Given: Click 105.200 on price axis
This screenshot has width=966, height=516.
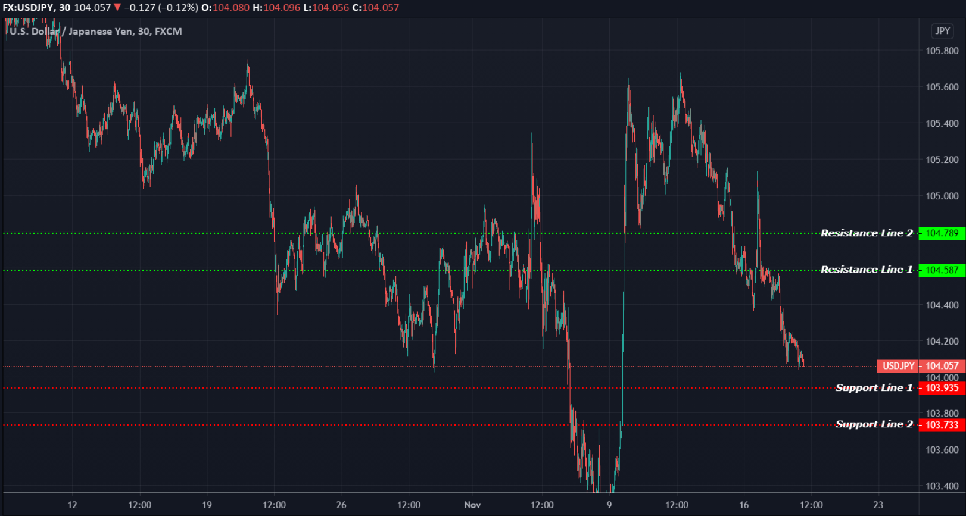Looking at the screenshot, I should click(942, 160).
